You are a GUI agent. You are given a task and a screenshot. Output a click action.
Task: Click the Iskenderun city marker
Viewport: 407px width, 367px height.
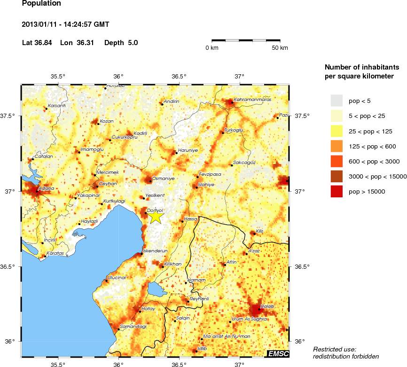(x=141, y=254)
